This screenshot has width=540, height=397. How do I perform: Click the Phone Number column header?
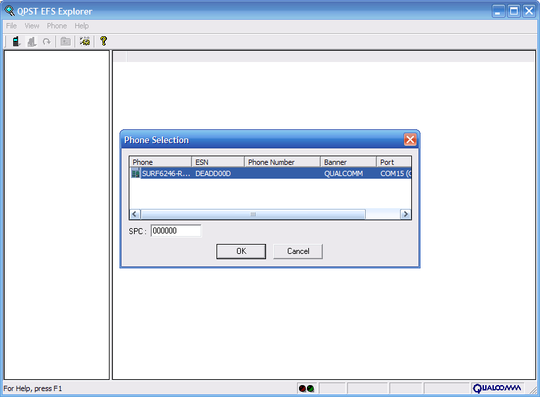click(283, 162)
